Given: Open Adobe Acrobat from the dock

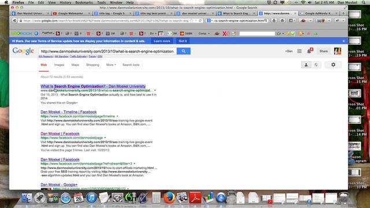Looking at the screenshot, I should coord(195,198).
